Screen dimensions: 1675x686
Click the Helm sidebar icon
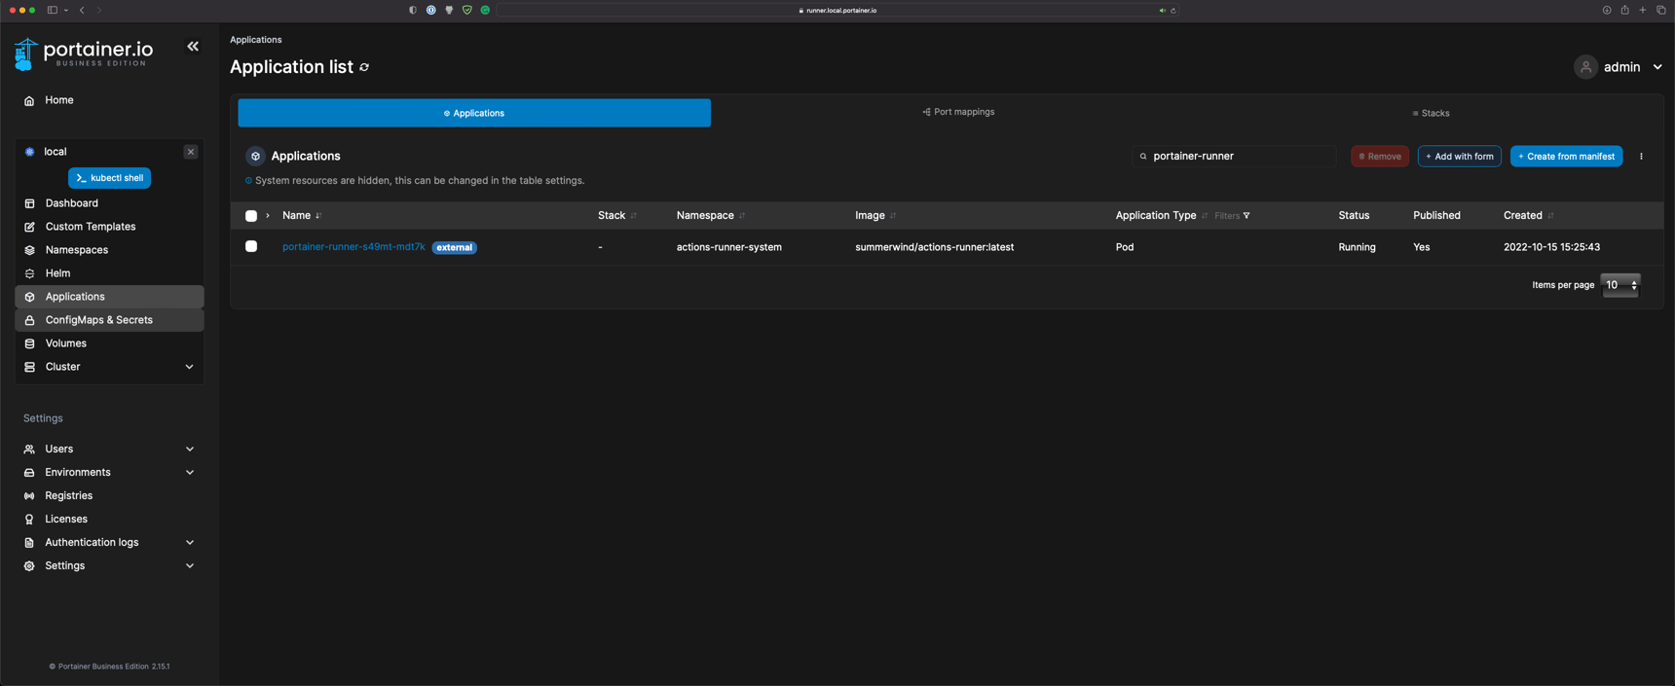pos(29,273)
